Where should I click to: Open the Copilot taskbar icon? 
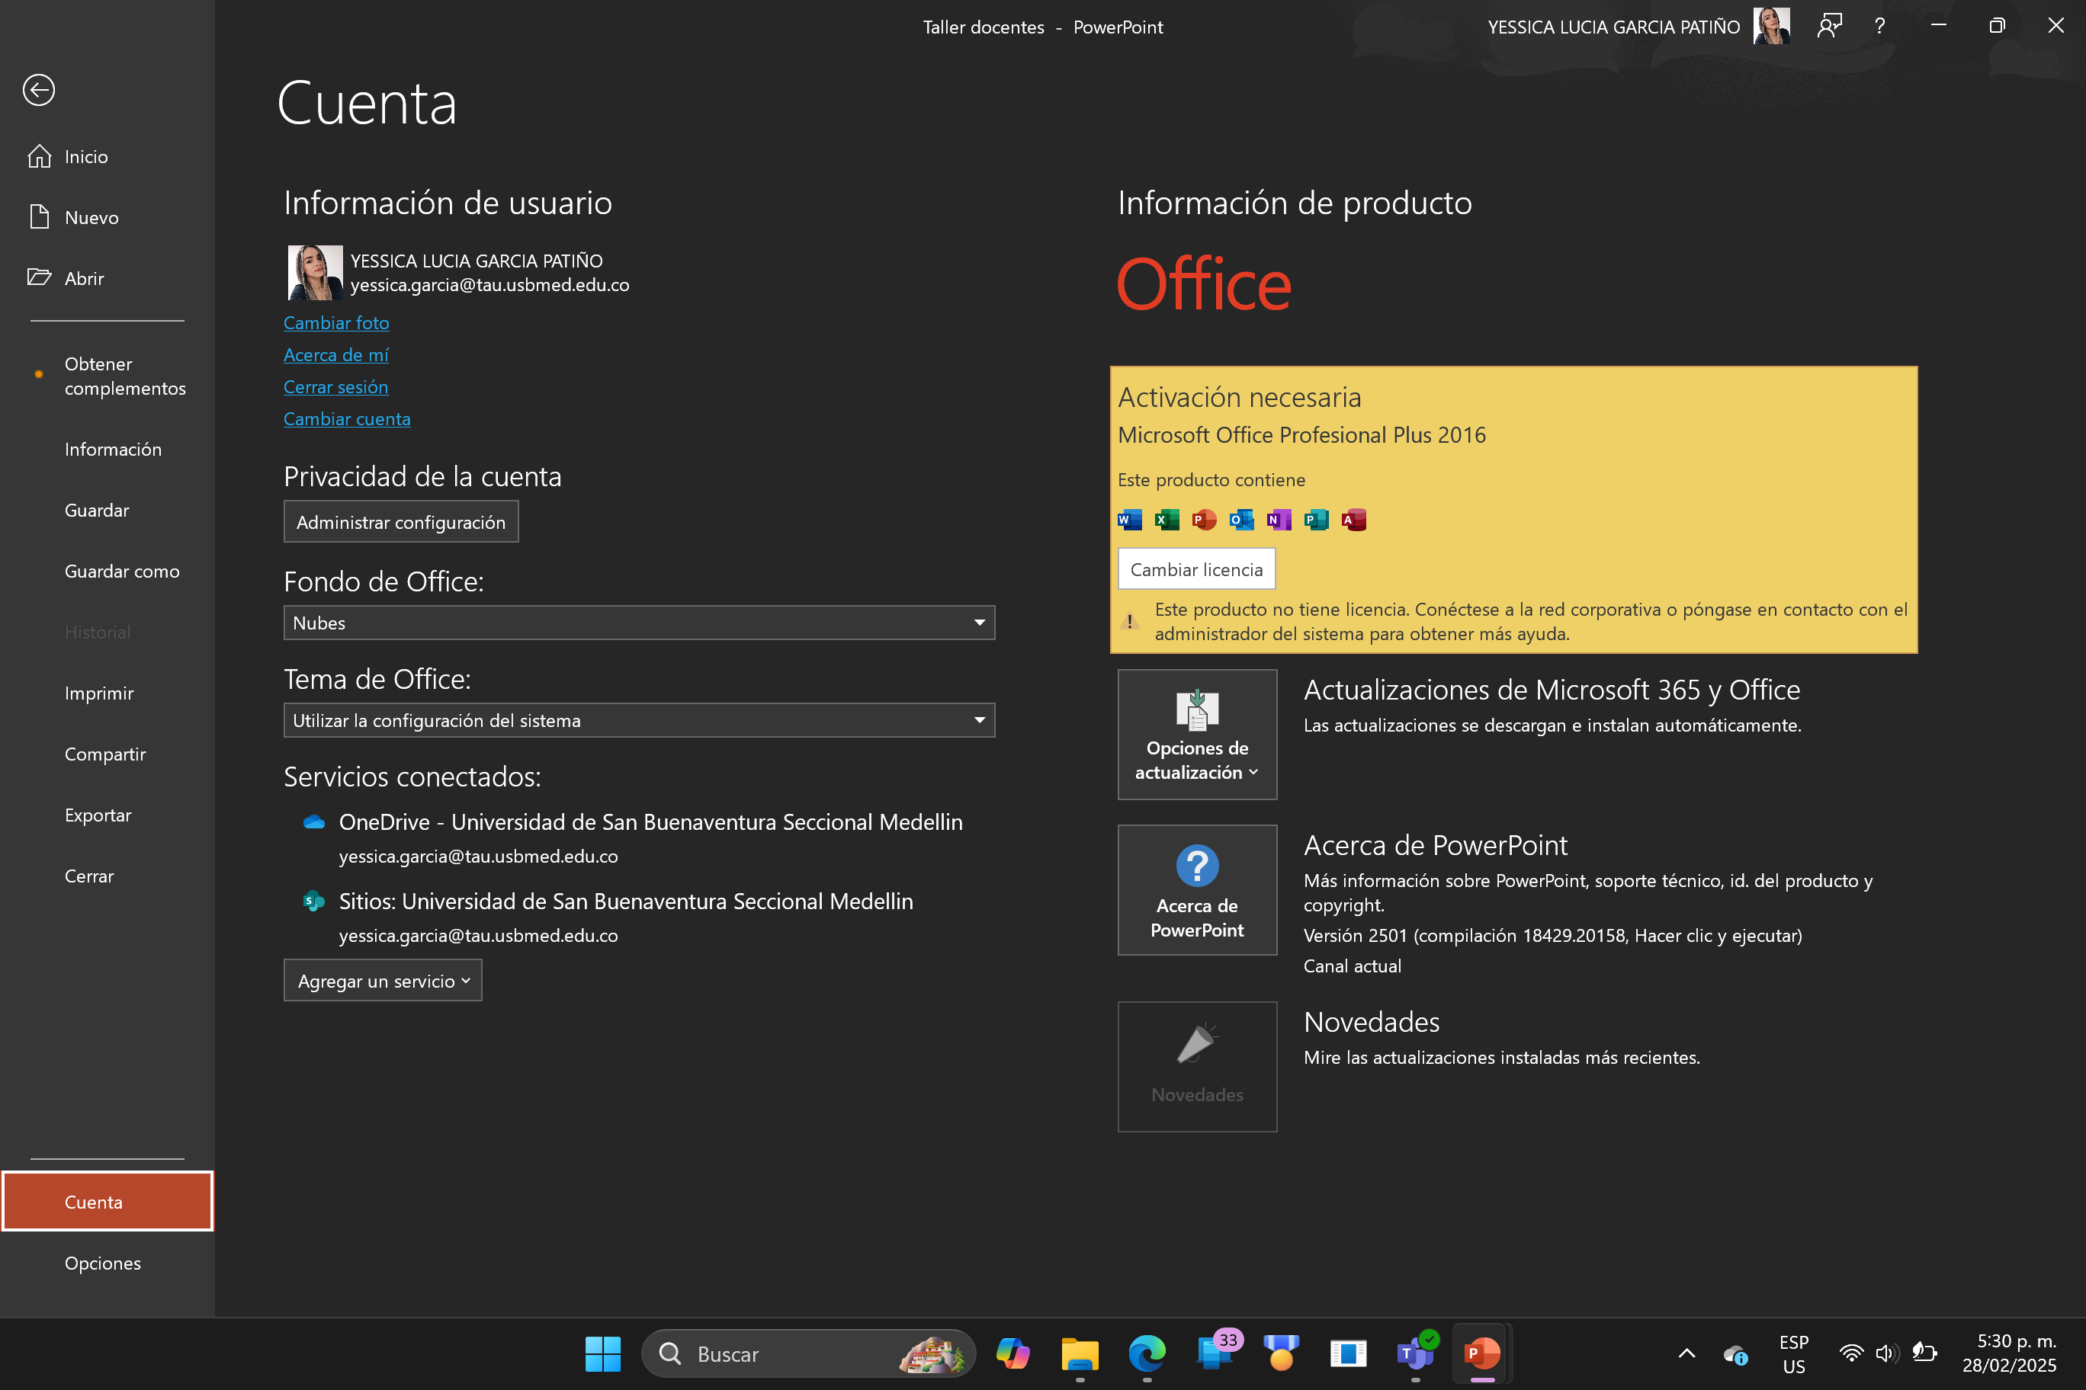click(1013, 1353)
